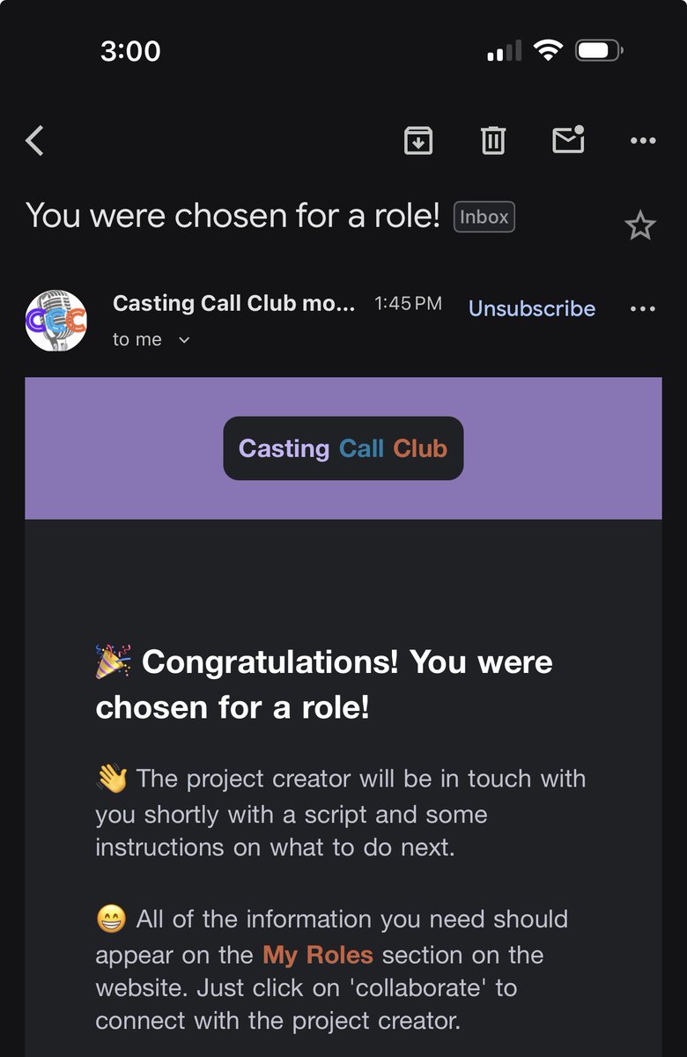Viewport: 687px width, 1057px height.
Task: Tap the 3:00 clock in status bar
Action: 130,51
